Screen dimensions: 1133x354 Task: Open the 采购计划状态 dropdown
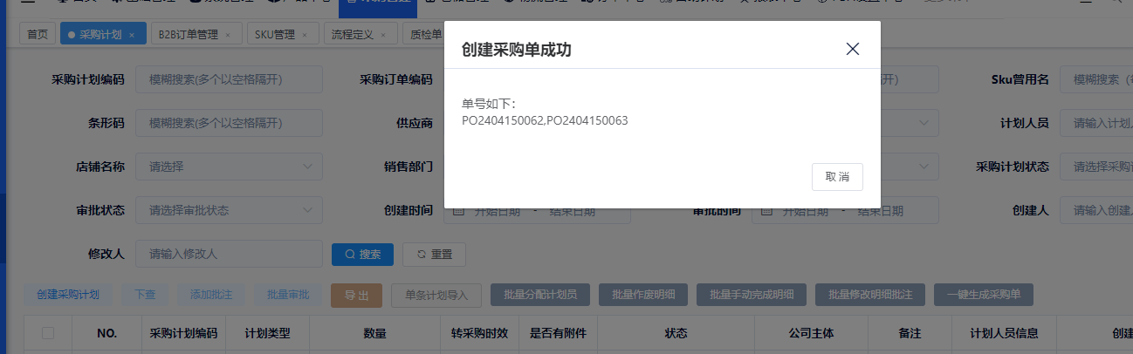click(x=1096, y=167)
